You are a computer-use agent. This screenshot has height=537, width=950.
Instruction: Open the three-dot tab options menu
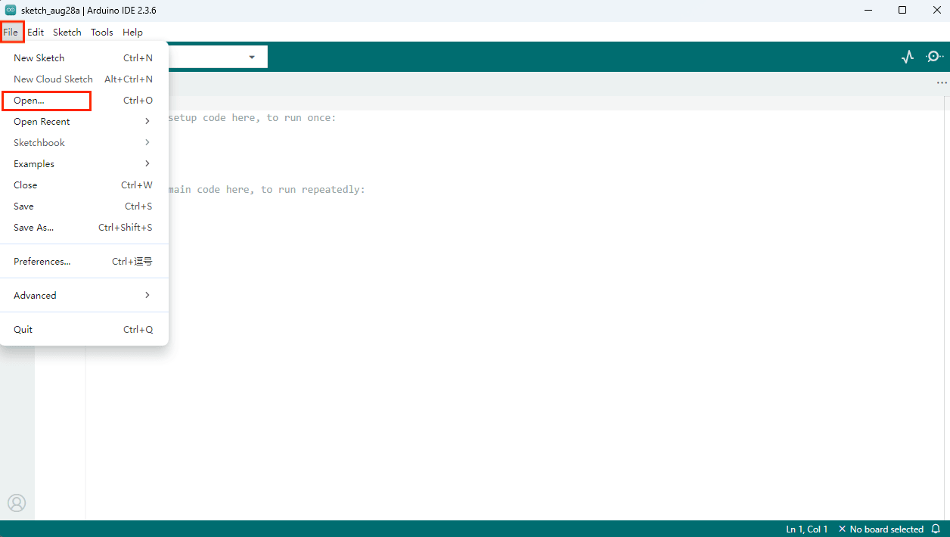coord(942,83)
